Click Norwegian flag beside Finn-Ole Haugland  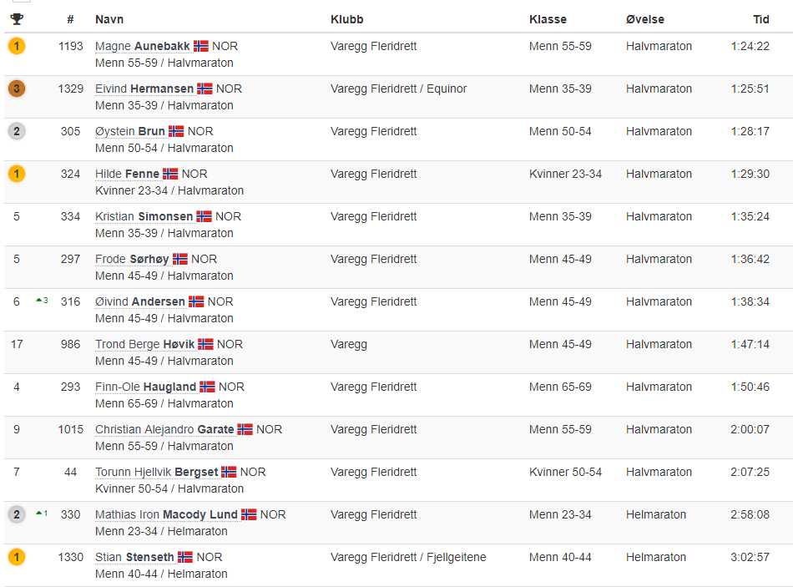click(207, 387)
